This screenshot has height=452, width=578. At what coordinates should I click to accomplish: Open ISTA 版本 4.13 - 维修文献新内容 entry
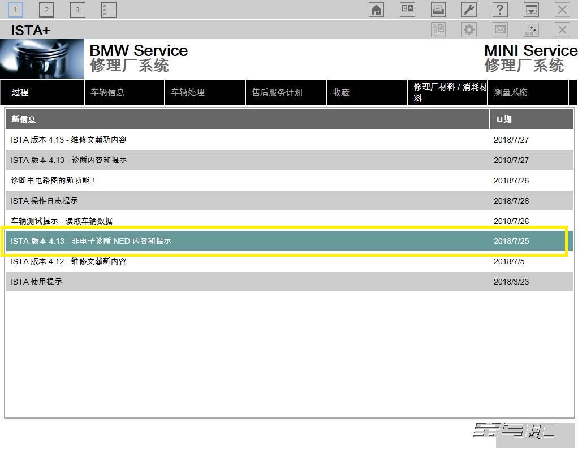[x=290, y=140]
